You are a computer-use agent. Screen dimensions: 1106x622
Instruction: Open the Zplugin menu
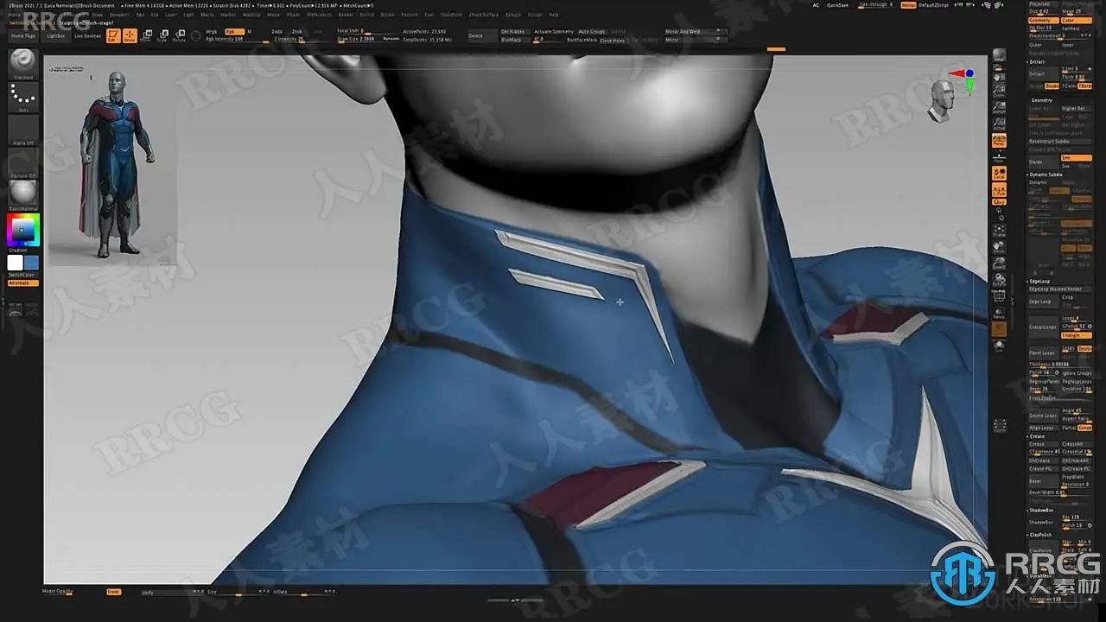[512, 15]
